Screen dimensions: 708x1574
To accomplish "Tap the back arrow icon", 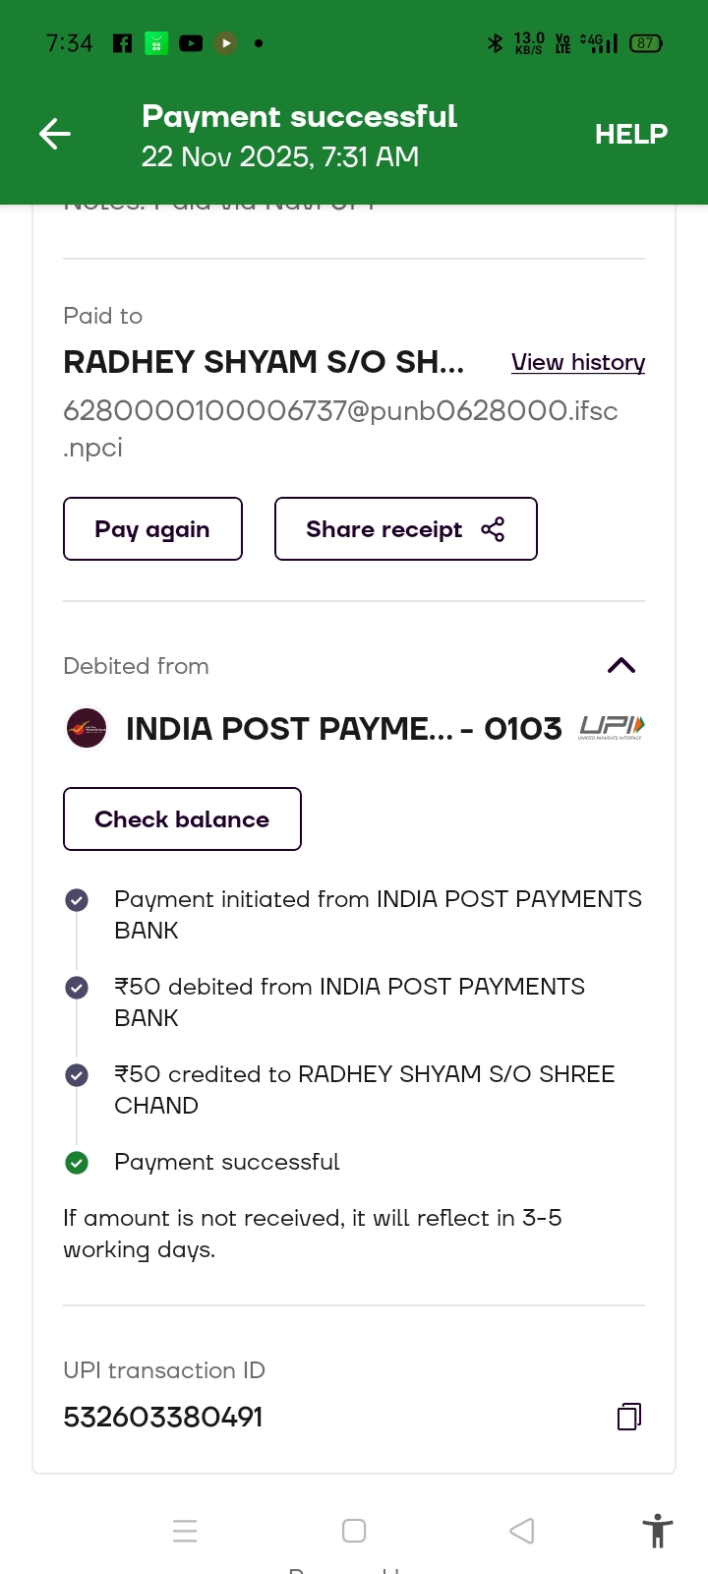I will [55, 134].
